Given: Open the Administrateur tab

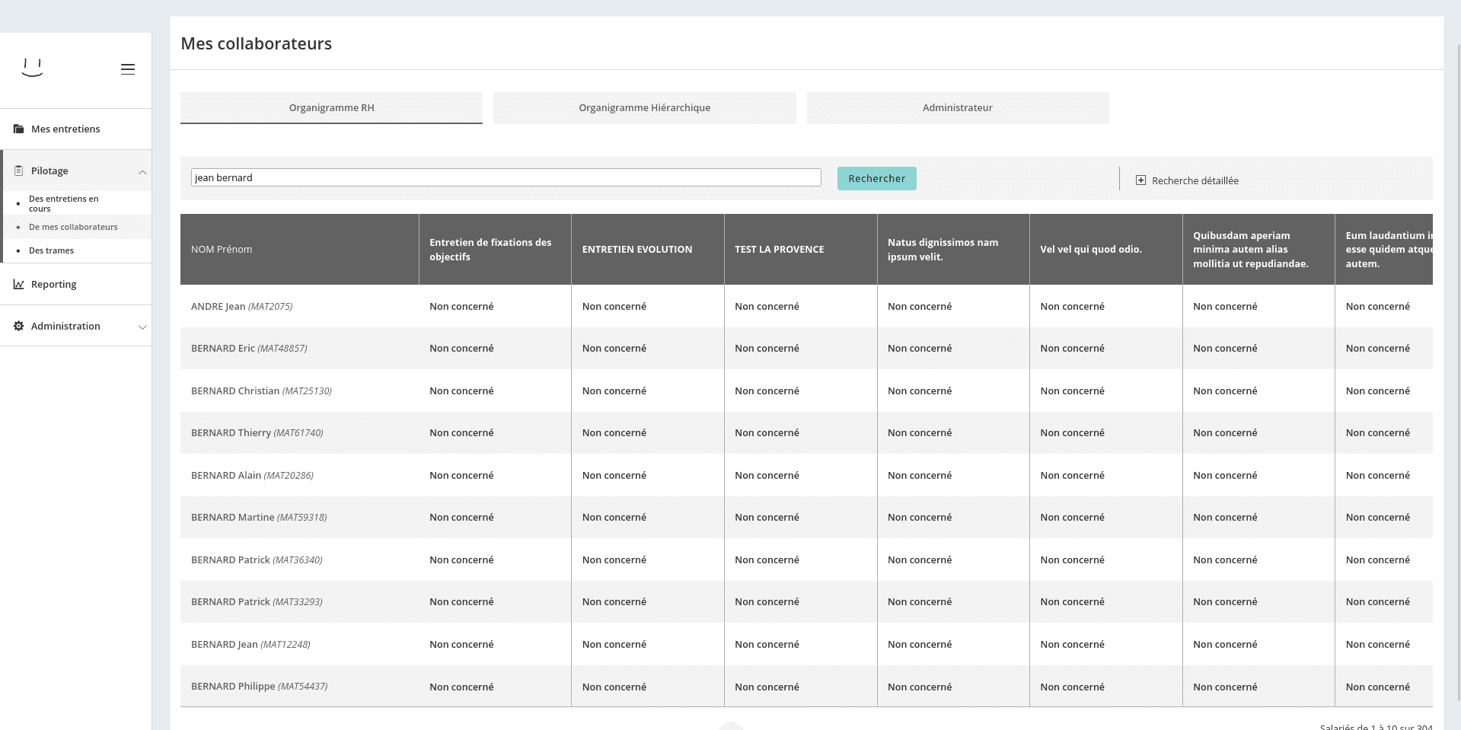Looking at the screenshot, I should (x=957, y=108).
